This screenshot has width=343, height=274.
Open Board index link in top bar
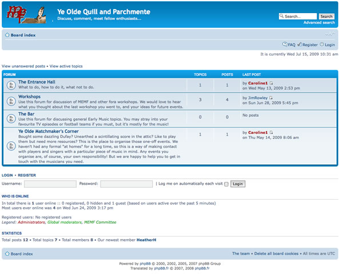click(x=23, y=35)
